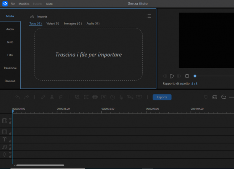Click the text track T icon
The width and height of the screenshot is (234, 169).
[x=5, y=139]
